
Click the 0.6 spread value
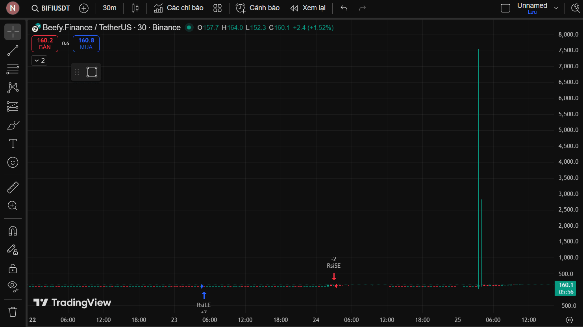pos(66,44)
